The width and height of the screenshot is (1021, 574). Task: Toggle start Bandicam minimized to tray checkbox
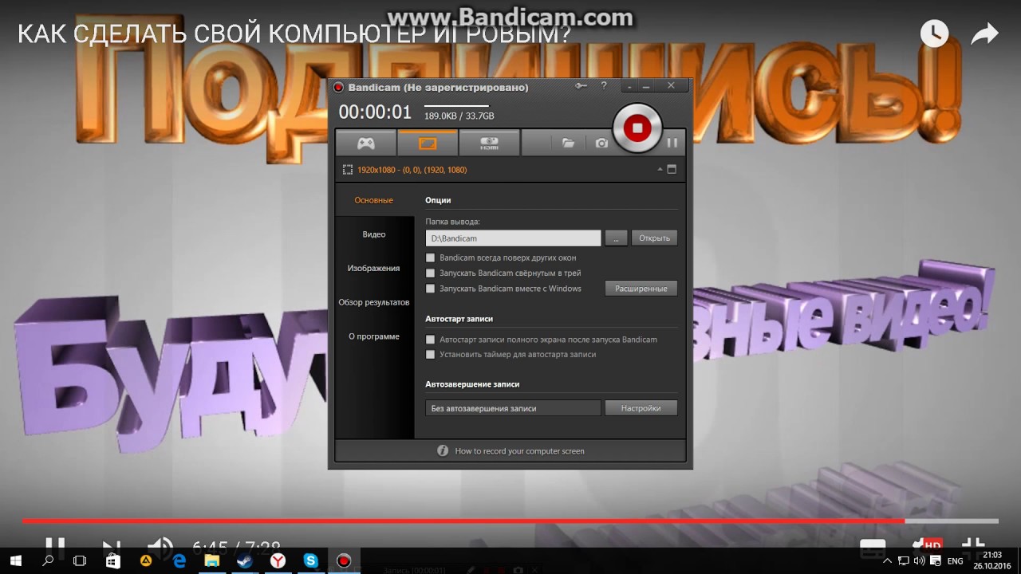click(x=431, y=273)
